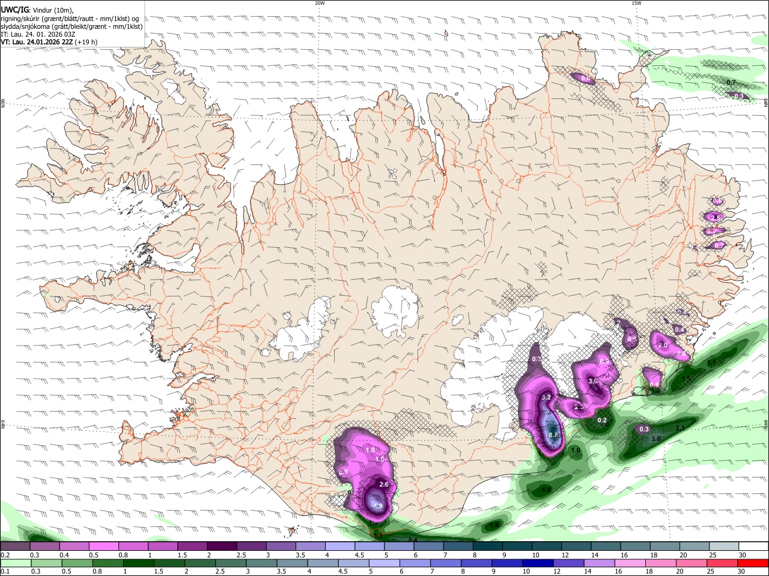Select the 0.1–0.3 pale green rain legend swatch
This screenshot has height=576, width=769.
15,563
